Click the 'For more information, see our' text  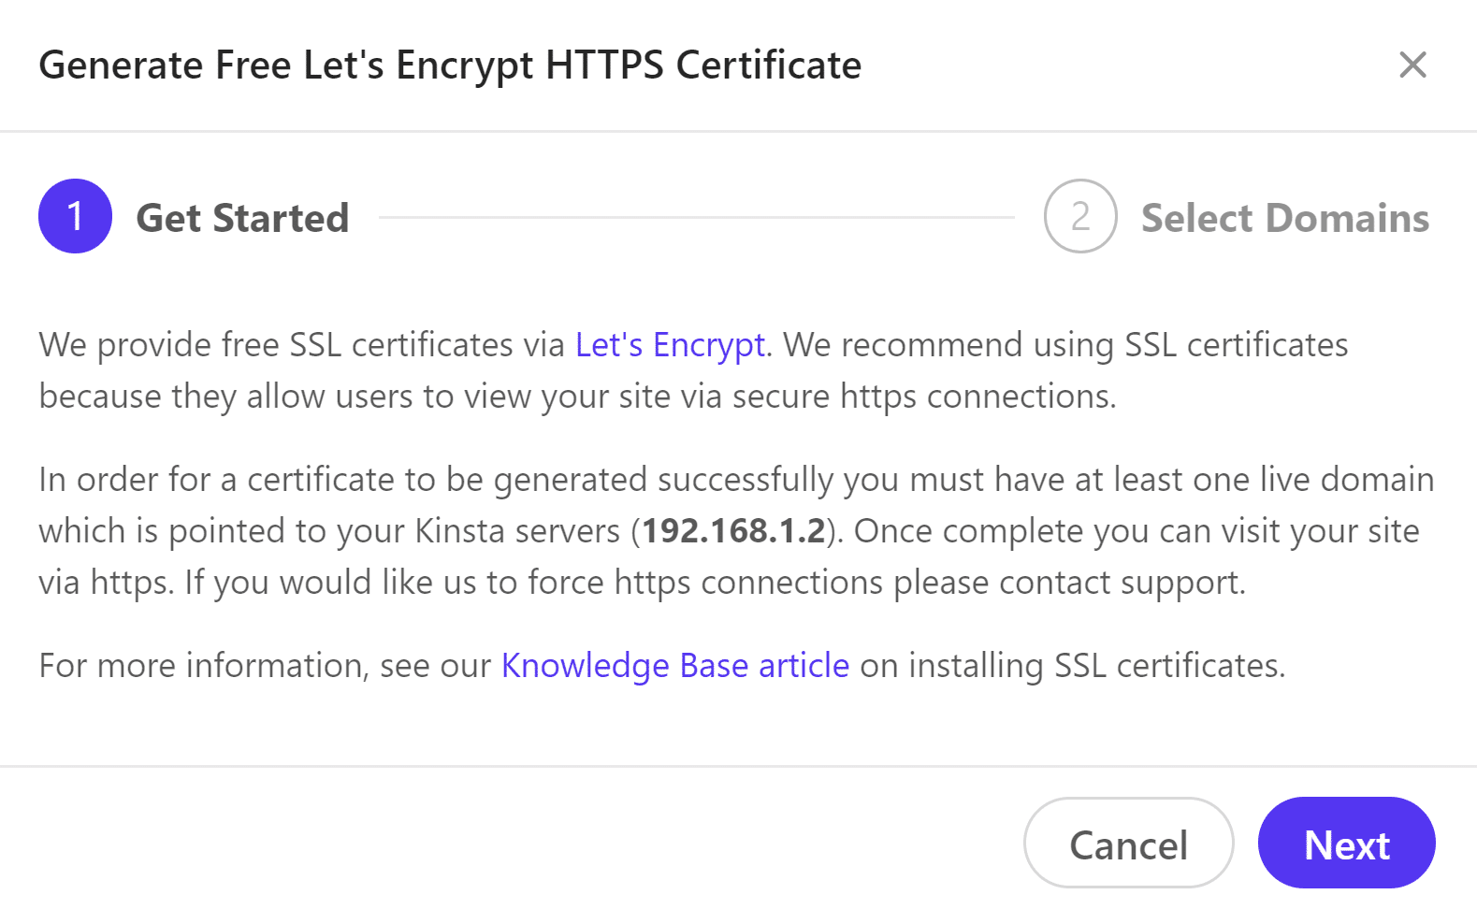264,666
